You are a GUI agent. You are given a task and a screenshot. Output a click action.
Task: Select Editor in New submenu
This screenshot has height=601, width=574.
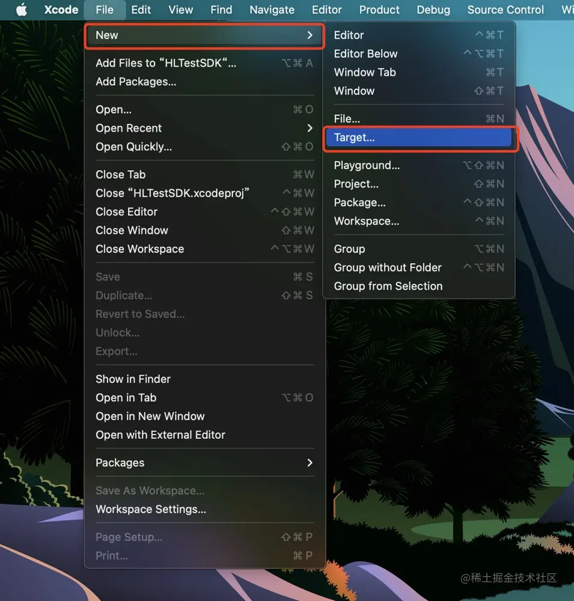point(419,35)
